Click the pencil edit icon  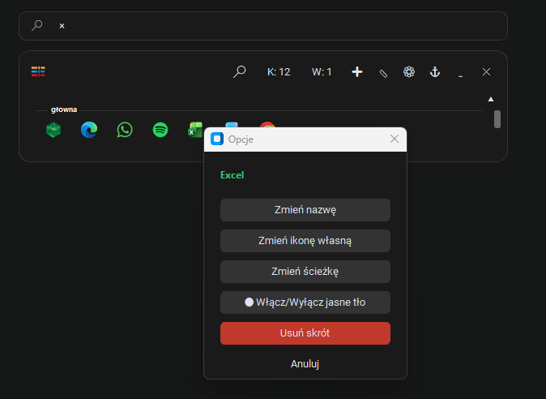coord(383,73)
